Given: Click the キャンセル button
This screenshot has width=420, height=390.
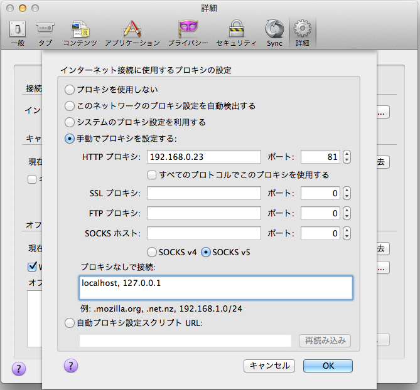Looking at the screenshot, I should (269, 366).
